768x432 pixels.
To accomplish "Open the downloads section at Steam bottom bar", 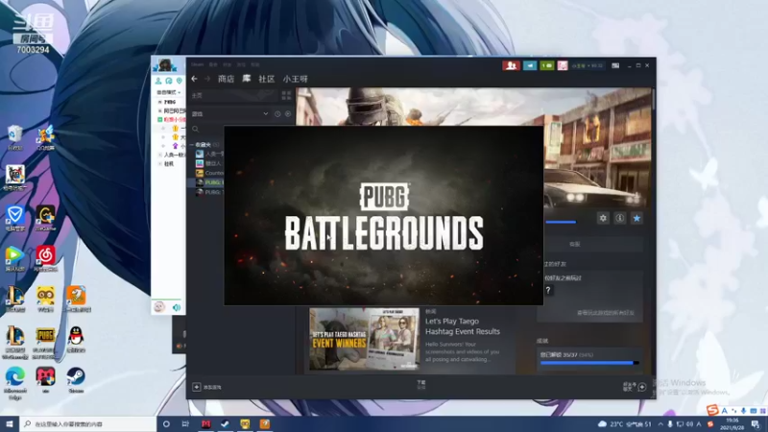I will 421,385.
